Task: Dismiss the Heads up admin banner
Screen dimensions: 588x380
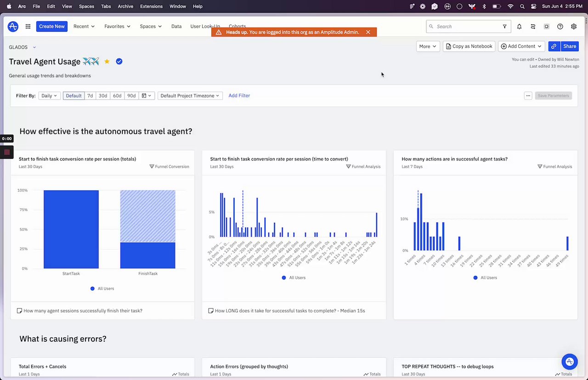Action: click(x=368, y=32)
